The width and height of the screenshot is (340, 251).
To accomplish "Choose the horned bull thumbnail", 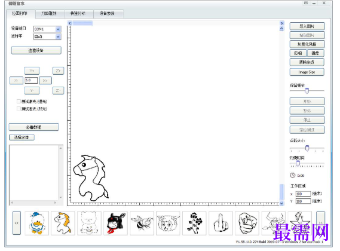I will [x=273, y=223].
